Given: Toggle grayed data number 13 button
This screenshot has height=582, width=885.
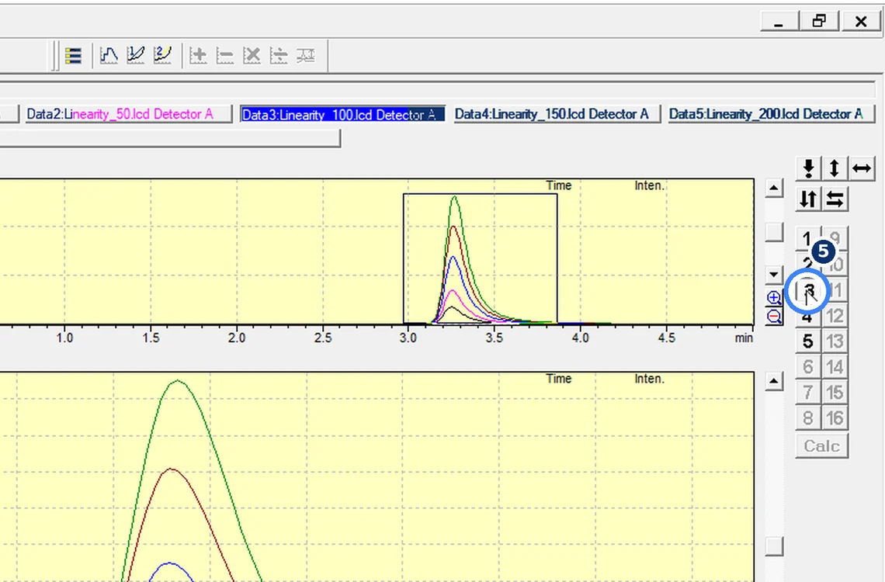Looking at the screenshot, I should pos(835,341).
